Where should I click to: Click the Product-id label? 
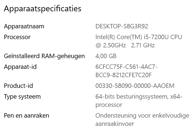[x=18, y=86]
